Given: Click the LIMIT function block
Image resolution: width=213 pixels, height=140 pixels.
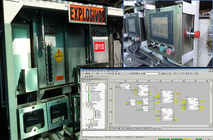Looking at the screenshot, I should [x=133, y=102].
